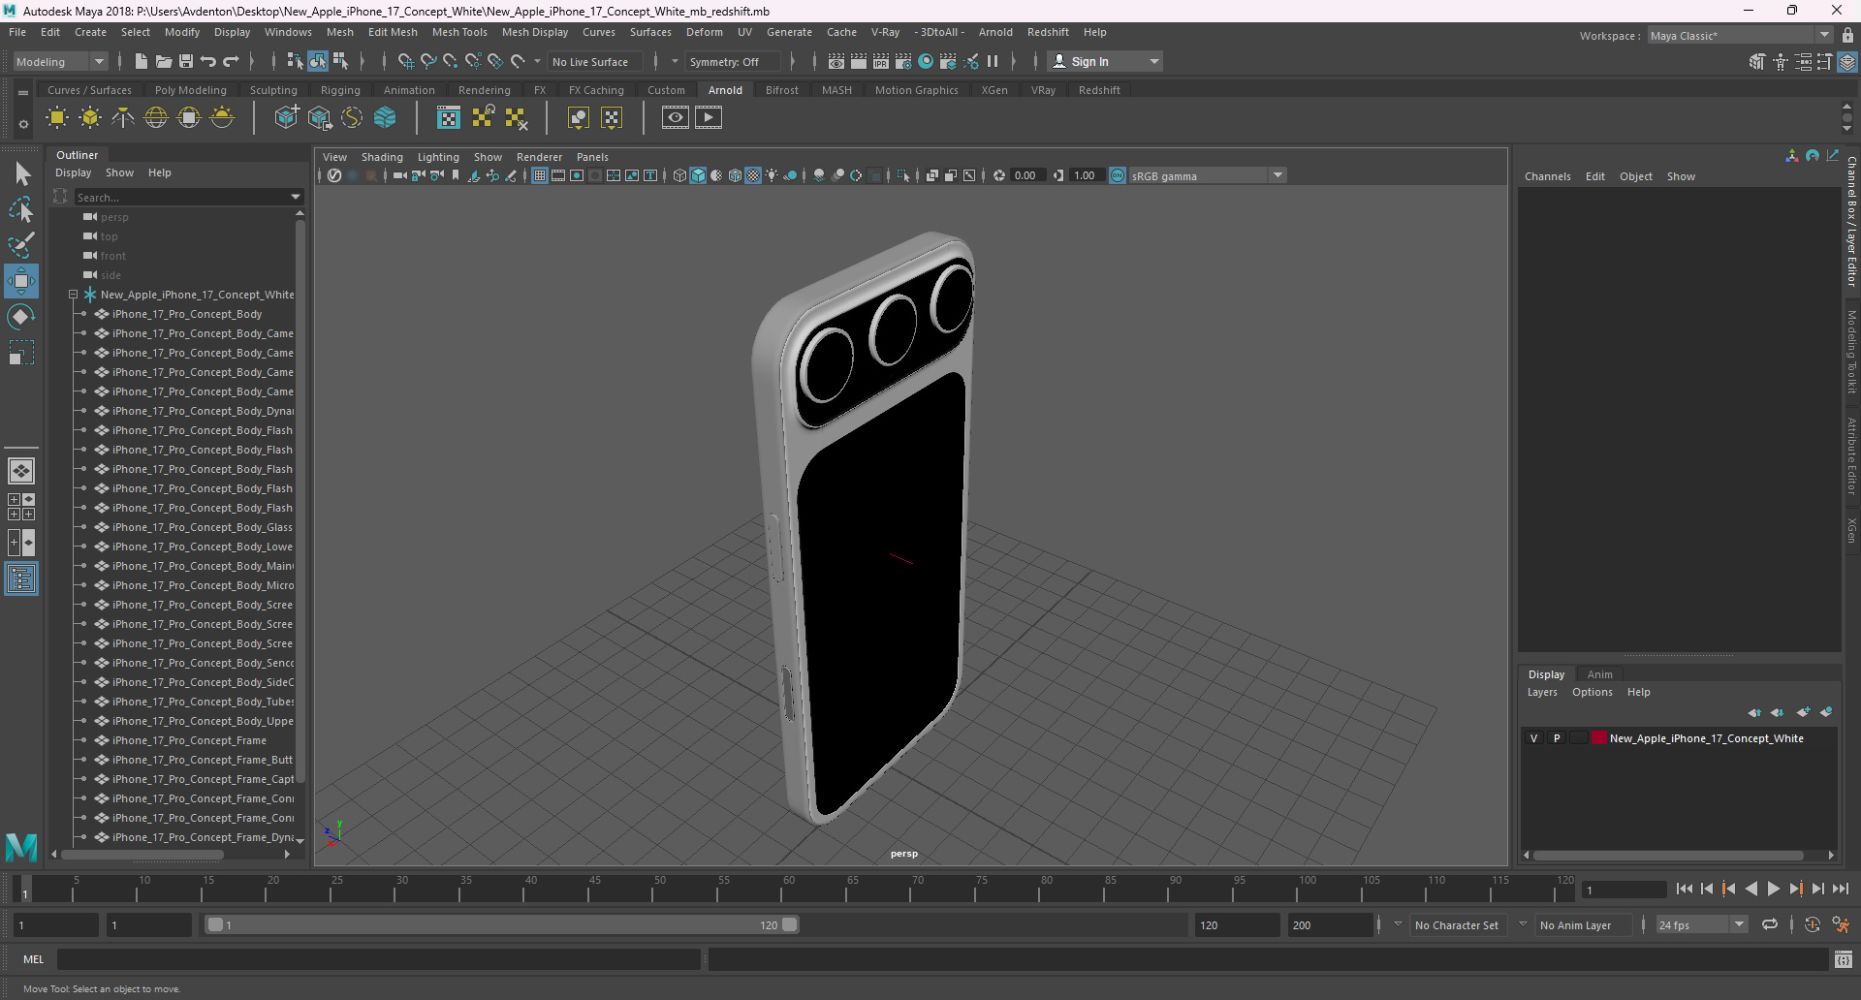
Task: Collapse New_Apple_iPhone_17_Concept_White group in Outliner
Action: (x=73, y=295)
